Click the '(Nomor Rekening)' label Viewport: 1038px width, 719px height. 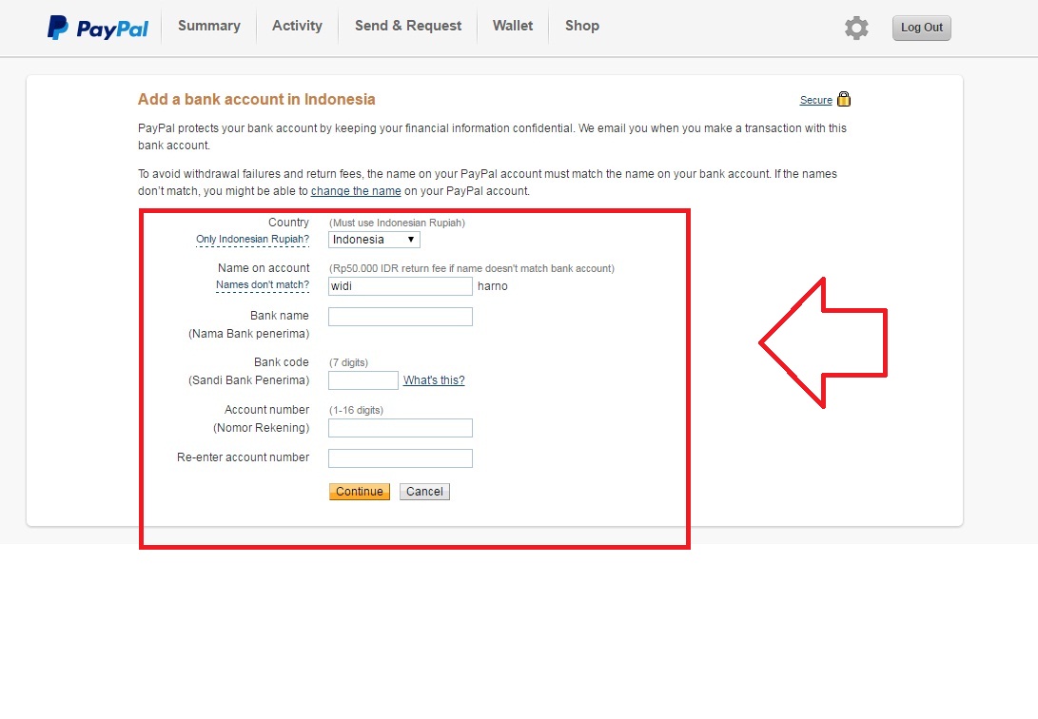pos(261,428)
